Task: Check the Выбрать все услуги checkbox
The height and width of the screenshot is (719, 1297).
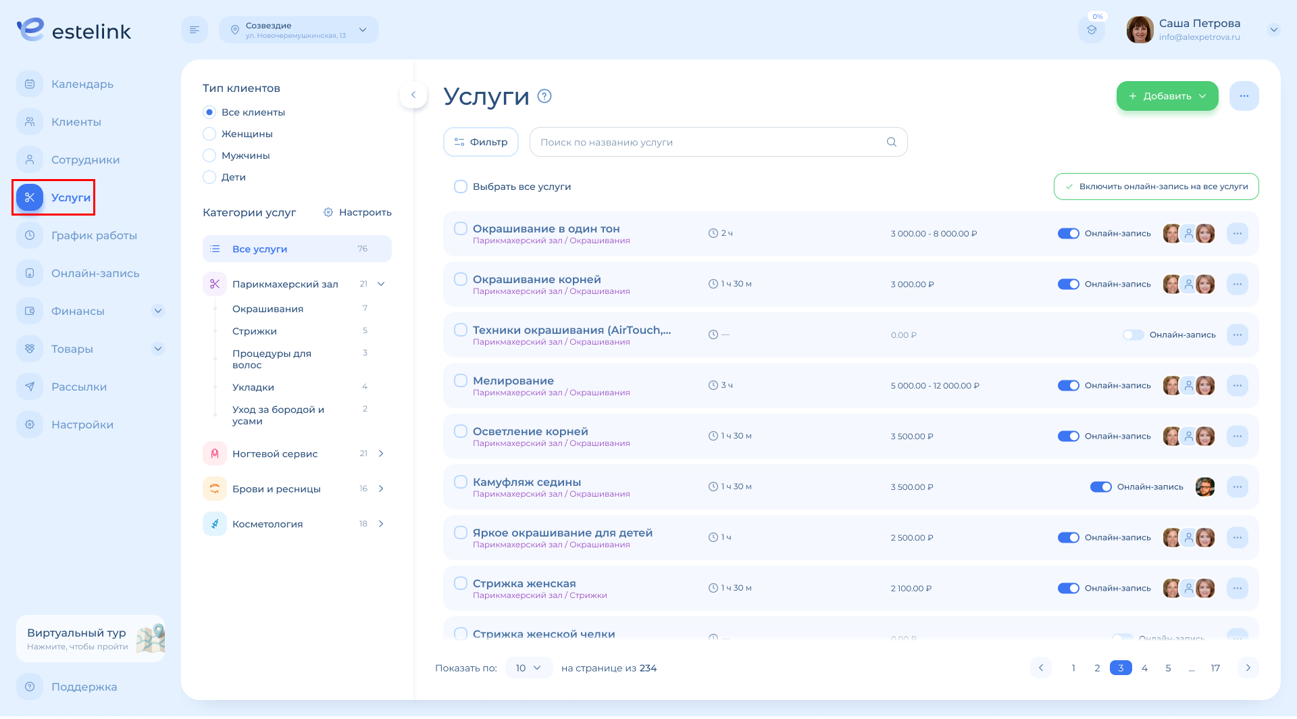Action: (x=461, y=187)
